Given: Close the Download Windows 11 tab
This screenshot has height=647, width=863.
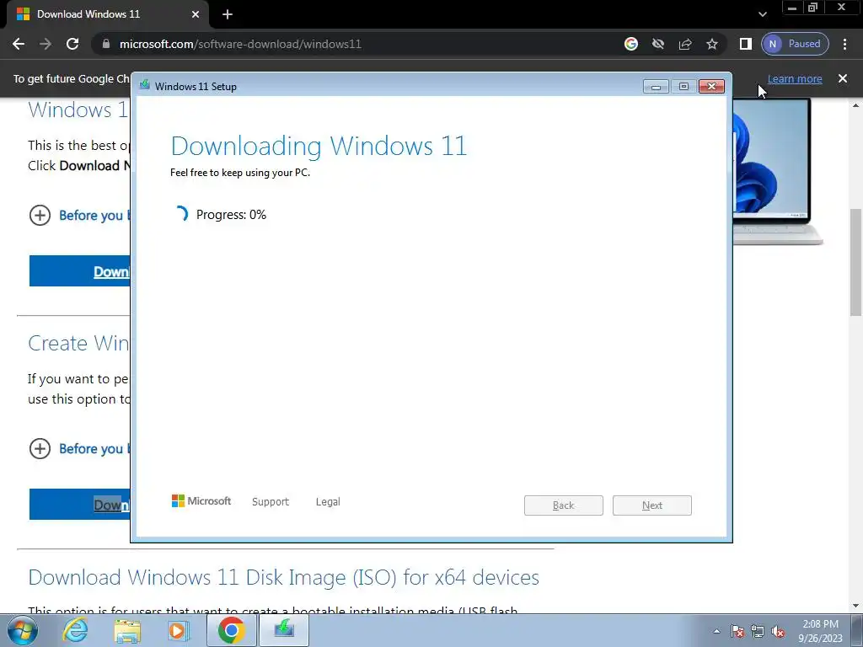Looking at the screenshot, I should pyautogui.click(x=196, y=15).
